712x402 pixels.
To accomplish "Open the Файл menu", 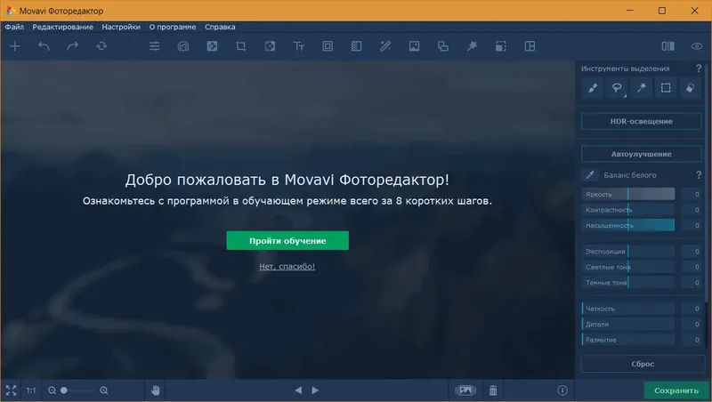I will click(x=14, y=27).
